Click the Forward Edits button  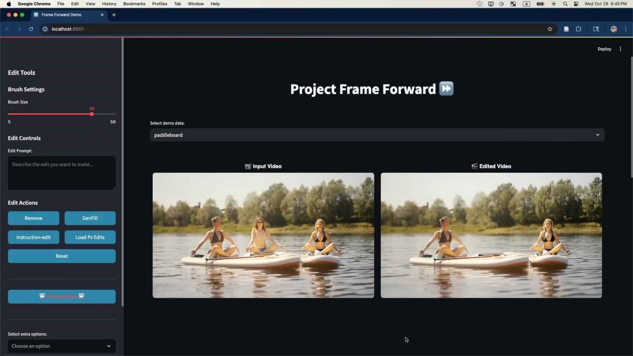tap(62, 297)
